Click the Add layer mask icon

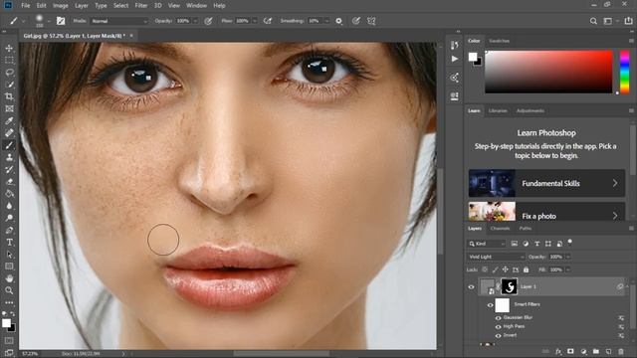tap(570, 351)
